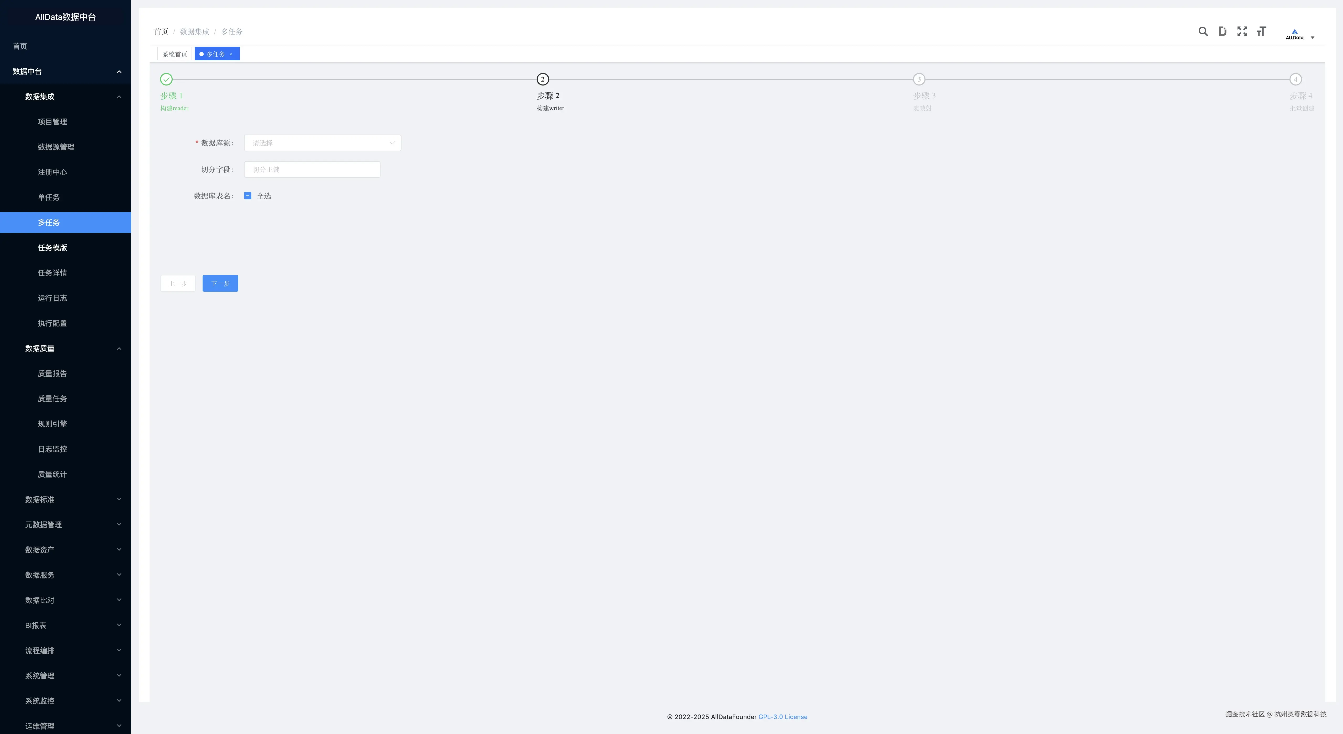Image resolution: width=1343 pixels, height=734 pixels.
Task: Click the AllData avatar logo
Action: coord(1294,34)
